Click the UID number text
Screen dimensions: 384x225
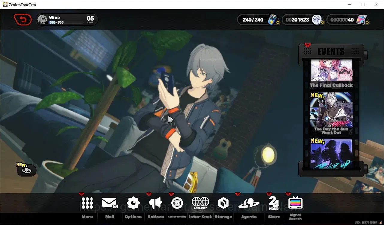tap(366, 223)
